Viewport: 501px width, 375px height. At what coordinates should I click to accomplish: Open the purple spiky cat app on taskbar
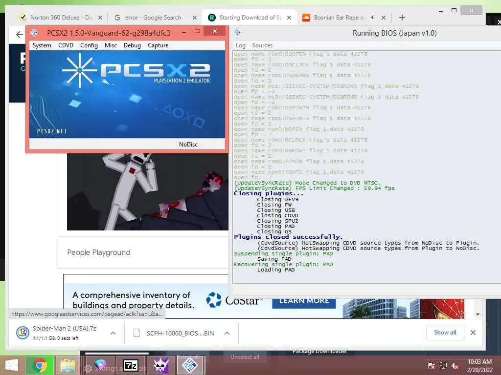(160, 365)
